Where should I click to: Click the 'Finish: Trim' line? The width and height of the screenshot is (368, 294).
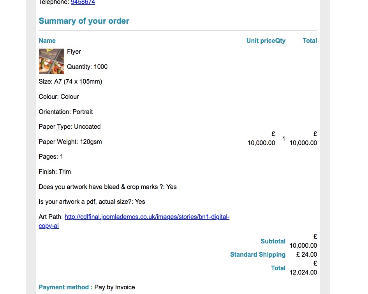tap(55, 172)
